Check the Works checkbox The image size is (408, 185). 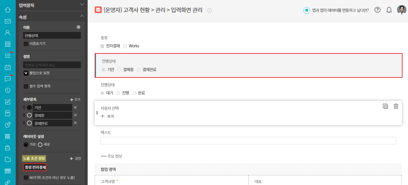pos(125,46)
